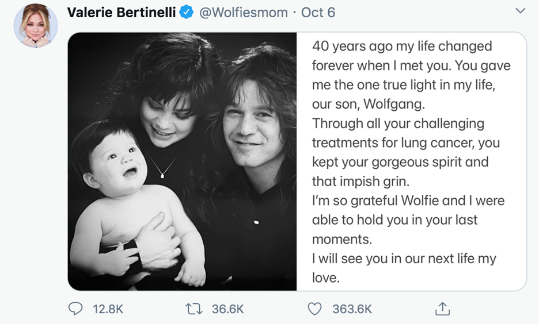The height and width of the screenshot is (324, 539).
Task: Click the line "40 years ago my life changed"
Action: 402,46
